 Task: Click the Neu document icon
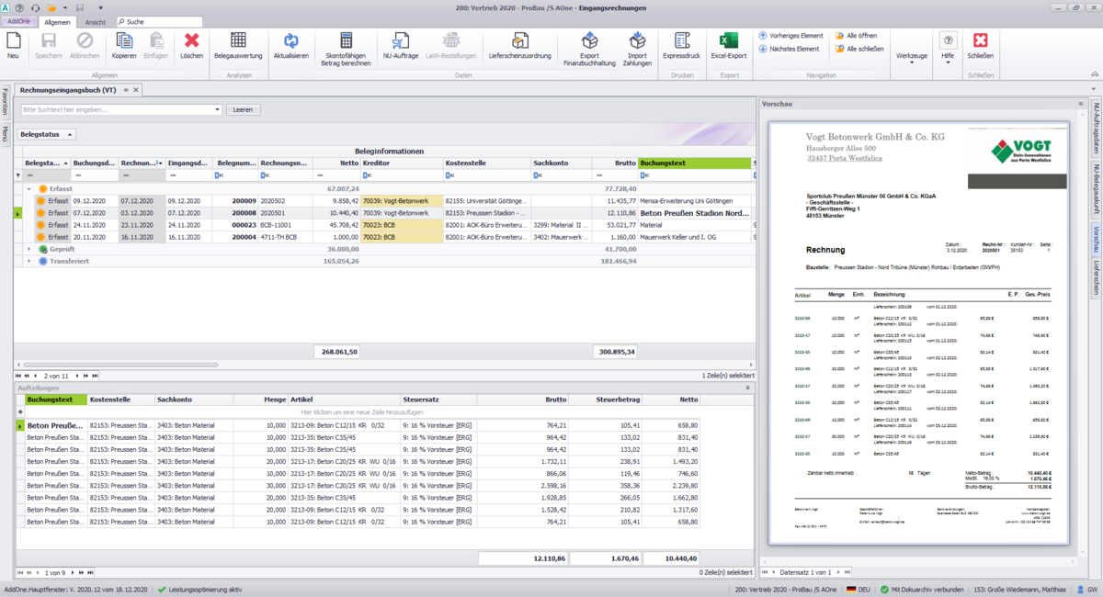(x=13, y=41)
